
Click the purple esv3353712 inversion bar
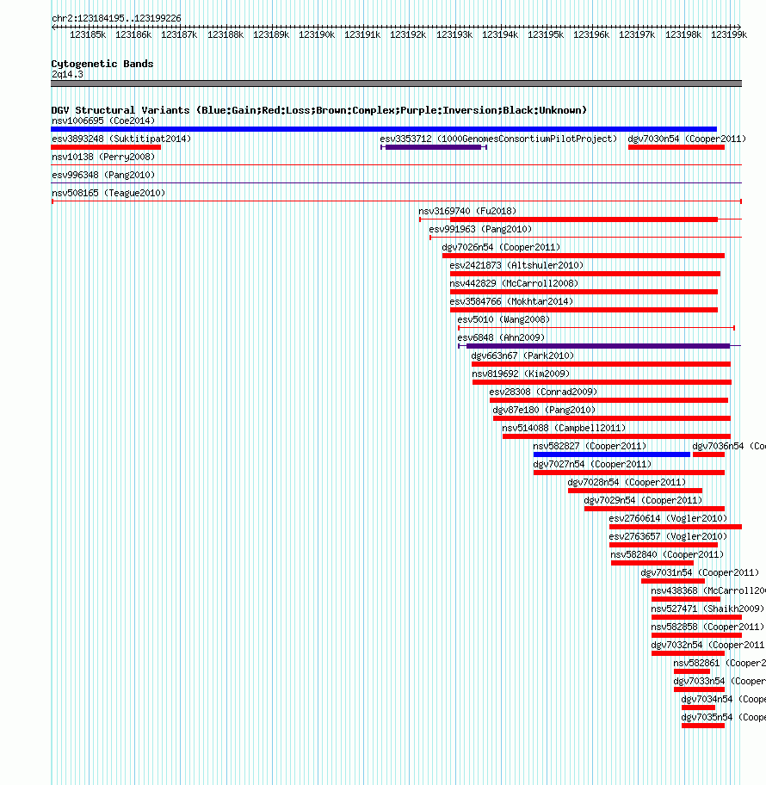coord(434,147)
